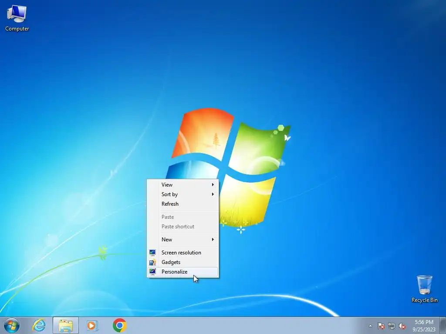The width and height of the screenshot is (446, 334).
Task: Expand the Sort by submenu
Action: click(182, 194)
